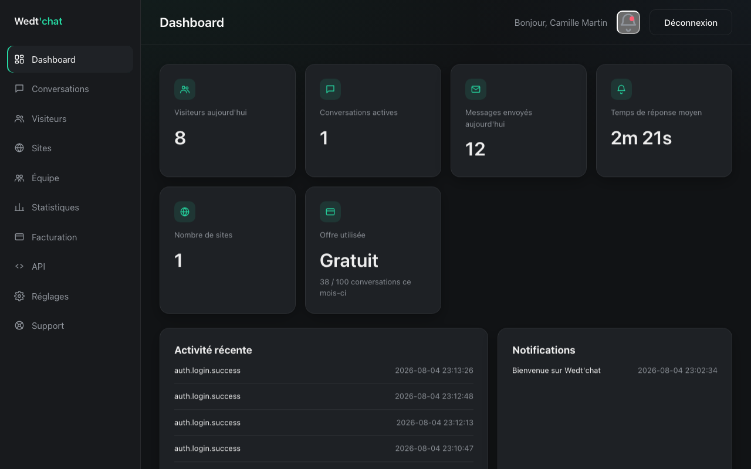Image resolution: width=751 pixels, height=469 pixels.
Task: Click the green visitors icon on Visiteurs aujourd'hui card
Action: 185,89
